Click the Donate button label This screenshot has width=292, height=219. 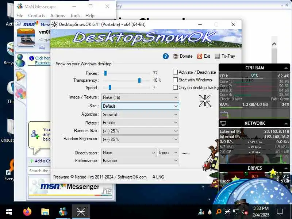(186, 56)
